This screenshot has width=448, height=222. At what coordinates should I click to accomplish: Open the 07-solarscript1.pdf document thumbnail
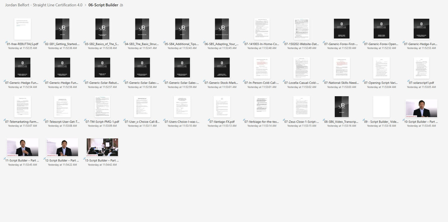[421, 68]
